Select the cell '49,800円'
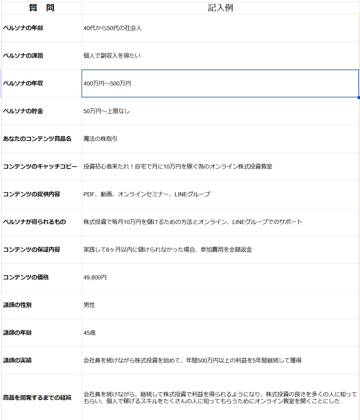 221,277
